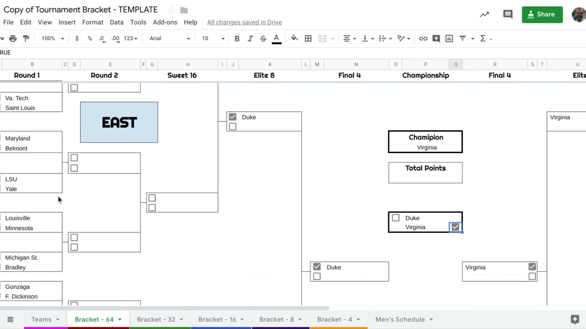586x329 pixels.
Task: Open horizontal align options
Action: (x=350, y=38)
